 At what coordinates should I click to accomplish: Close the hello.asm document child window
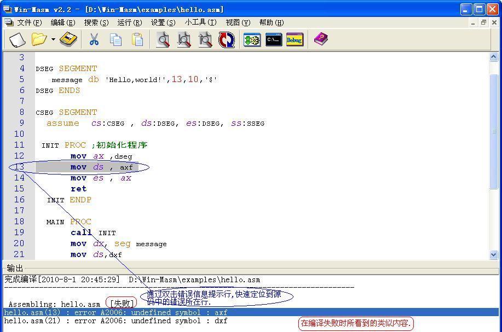494,23
